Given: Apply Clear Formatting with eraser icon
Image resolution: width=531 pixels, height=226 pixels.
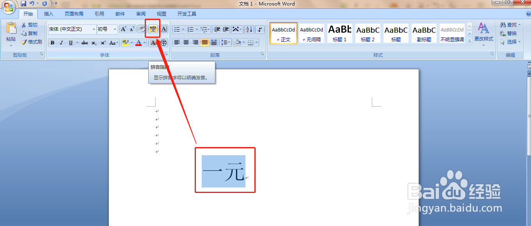Looking at the screenshot, I should tap(142, 28).
